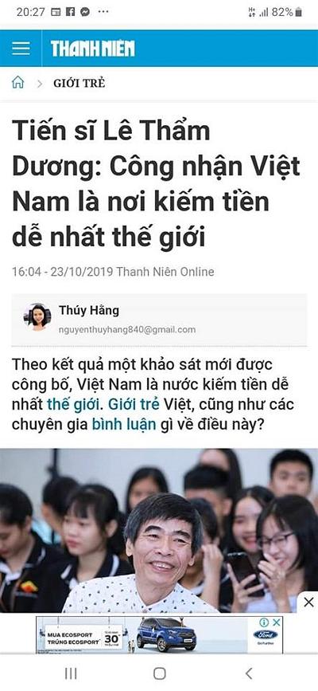
Task: Go to home via house icon
Action: pyautogui.click(x=17, y=82)
